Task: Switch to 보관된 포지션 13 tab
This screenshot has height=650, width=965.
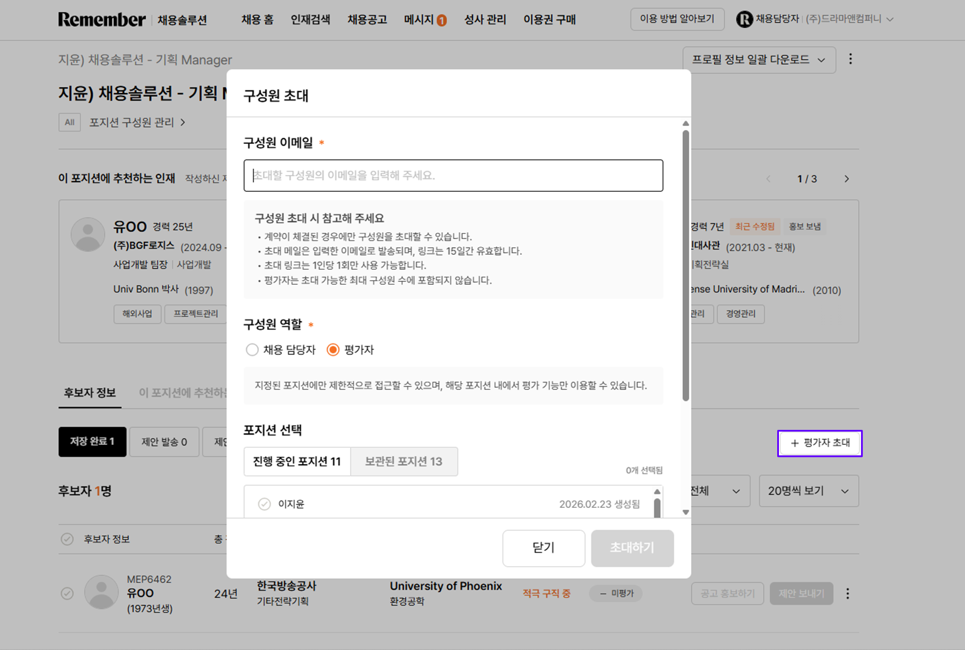Action: point(403,461)
